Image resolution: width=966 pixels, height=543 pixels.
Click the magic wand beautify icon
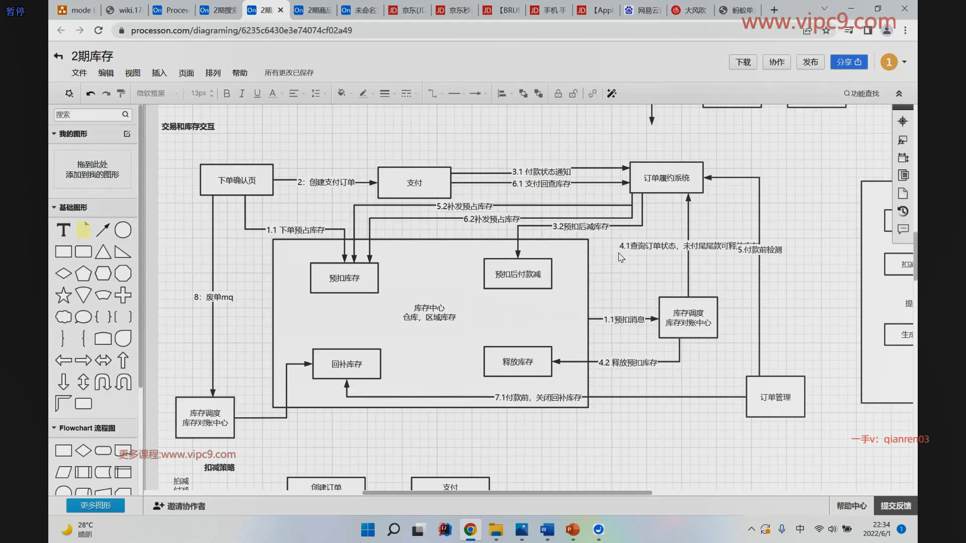coord(611,94)
